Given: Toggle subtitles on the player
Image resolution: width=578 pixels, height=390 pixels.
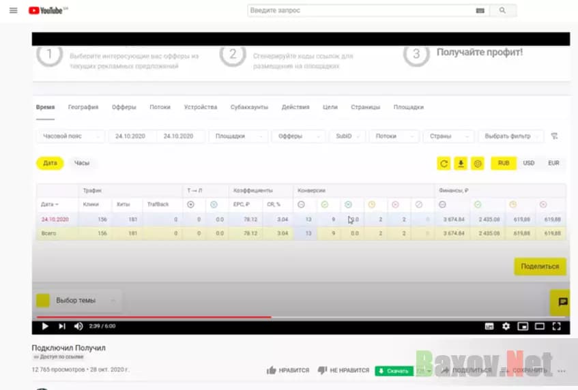Looking at the screenshot, I should coord(489,327).
